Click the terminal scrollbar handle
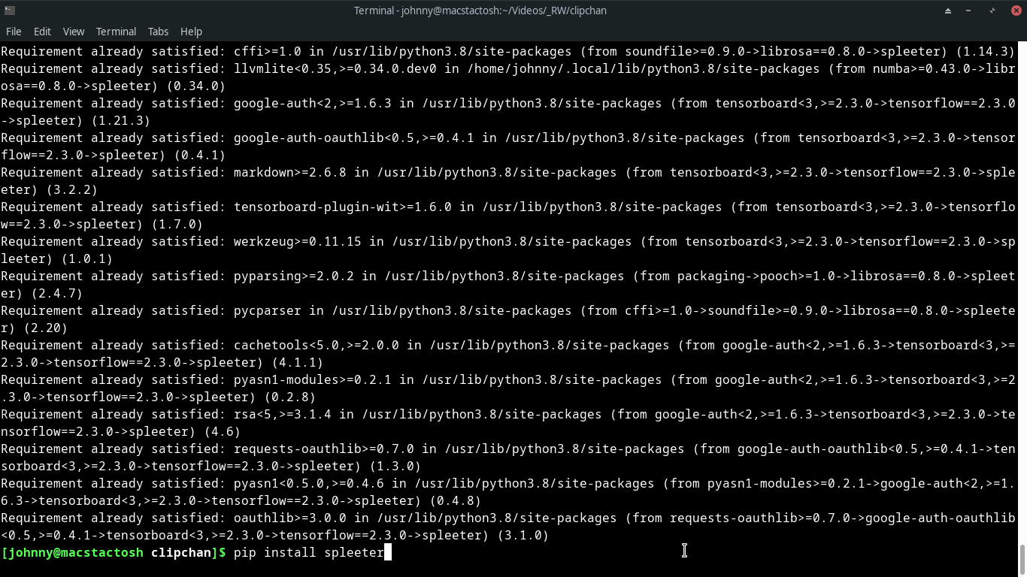 [x=1022, y=558]
